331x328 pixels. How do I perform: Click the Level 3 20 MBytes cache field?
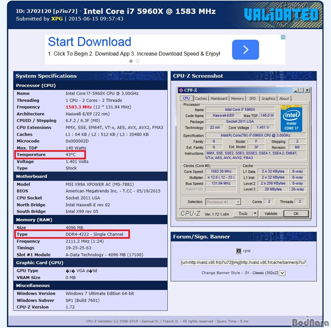tap(273, 189)
